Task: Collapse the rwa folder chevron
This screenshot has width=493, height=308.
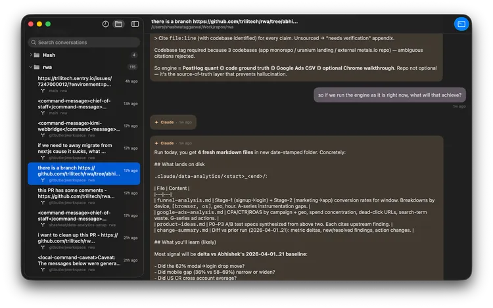Action: point(30,67)
